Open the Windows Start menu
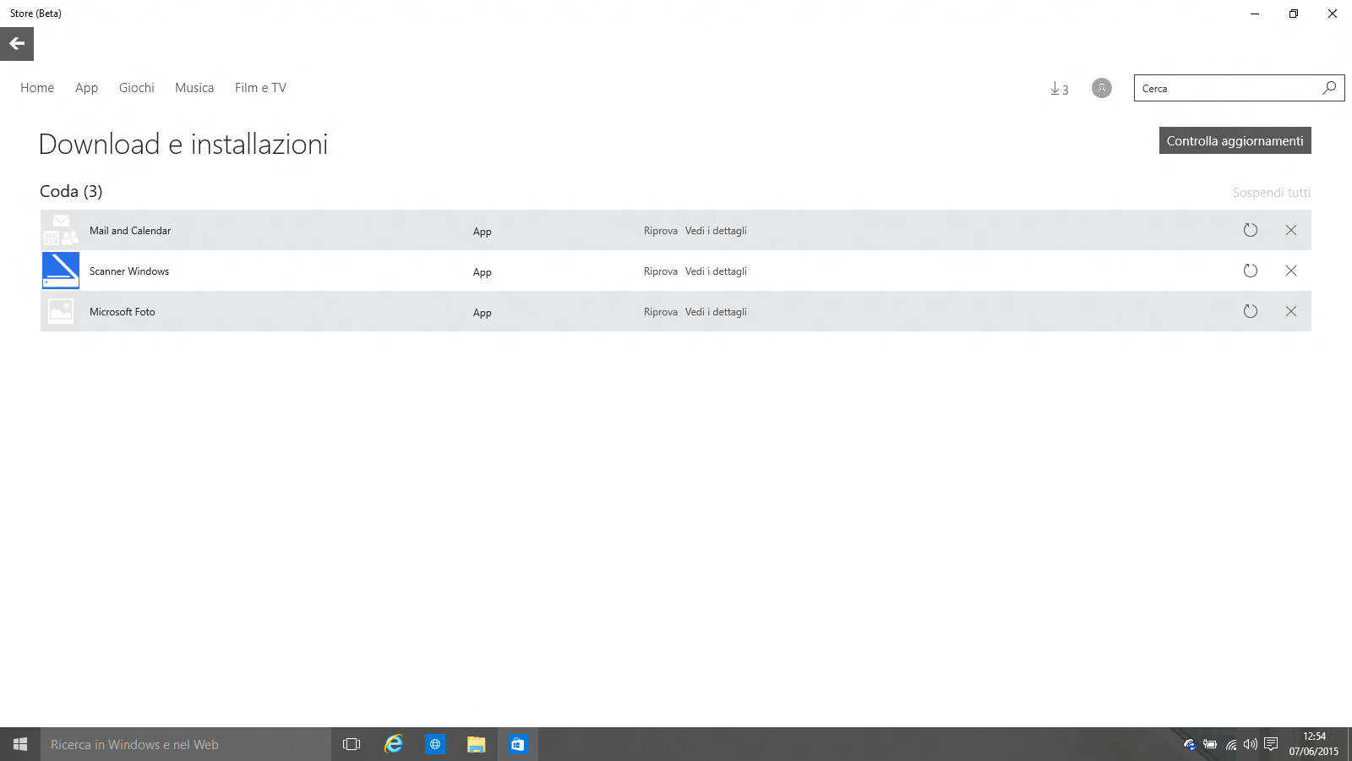The height and width of the screenshot is (761, 1352). pyautogui.click(x=20, y=744)
